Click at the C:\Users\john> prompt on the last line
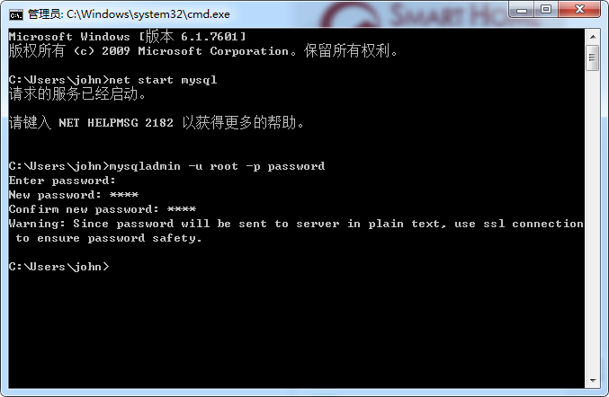Screen dimensions: 609x397 [x=59, y=267]
